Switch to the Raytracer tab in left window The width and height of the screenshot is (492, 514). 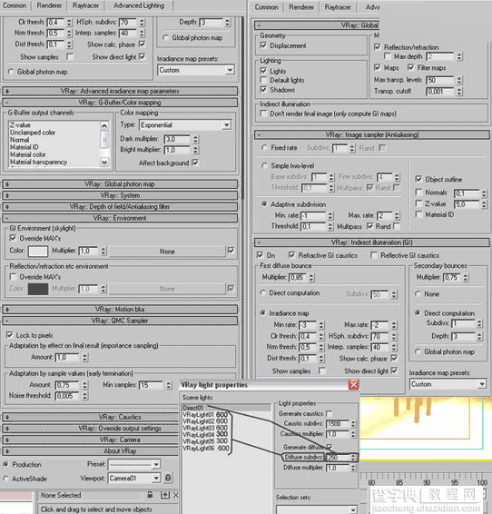(85, 5)
